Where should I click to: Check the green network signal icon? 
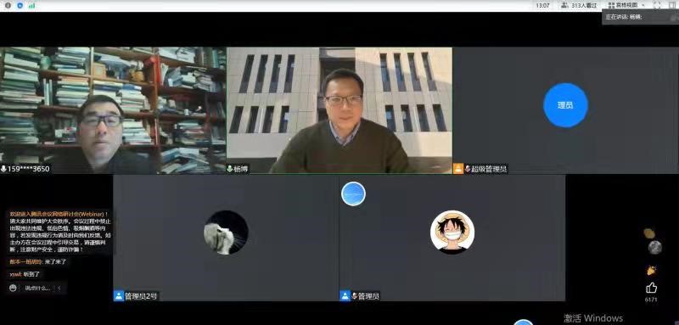[31, 6]
